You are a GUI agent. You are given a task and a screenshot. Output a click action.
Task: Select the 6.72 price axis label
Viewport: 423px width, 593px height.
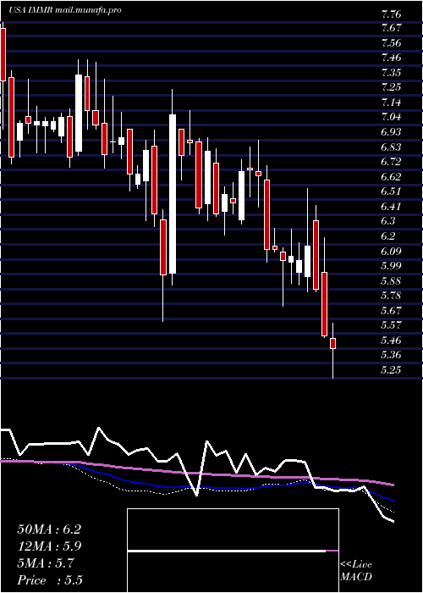391,162
